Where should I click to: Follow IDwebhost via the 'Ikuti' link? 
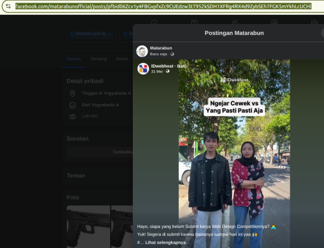pyautogui.click(x=181, y=66)
